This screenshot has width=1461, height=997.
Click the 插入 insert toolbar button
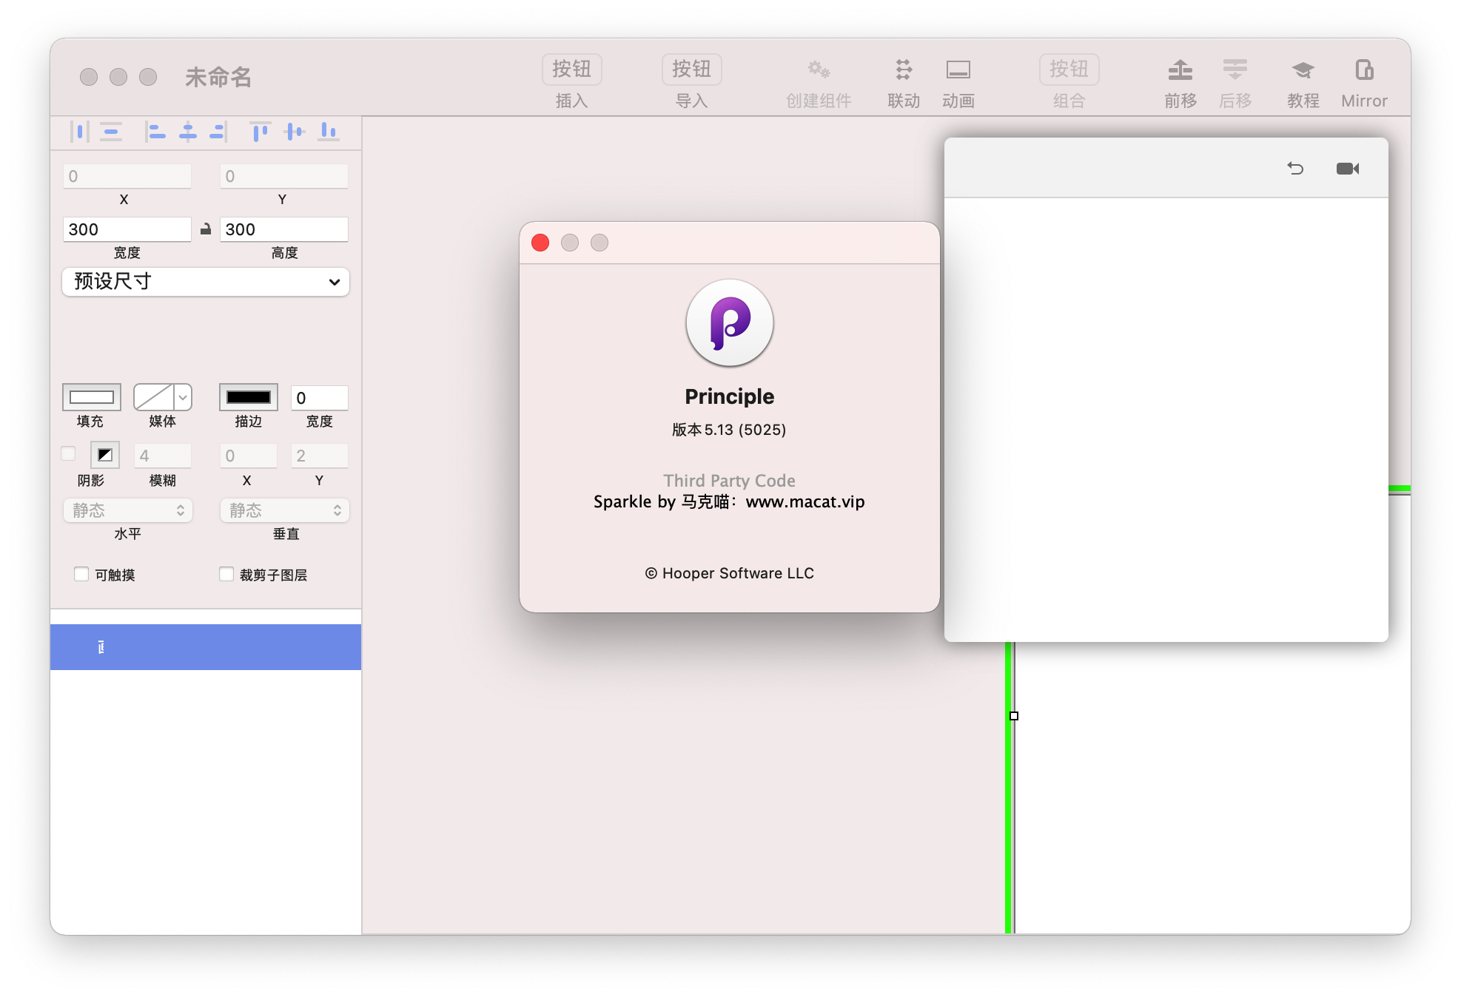tap(571, 70)
